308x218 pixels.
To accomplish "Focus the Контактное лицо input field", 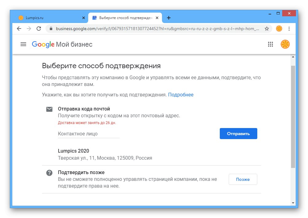I will tap(88, 134).
